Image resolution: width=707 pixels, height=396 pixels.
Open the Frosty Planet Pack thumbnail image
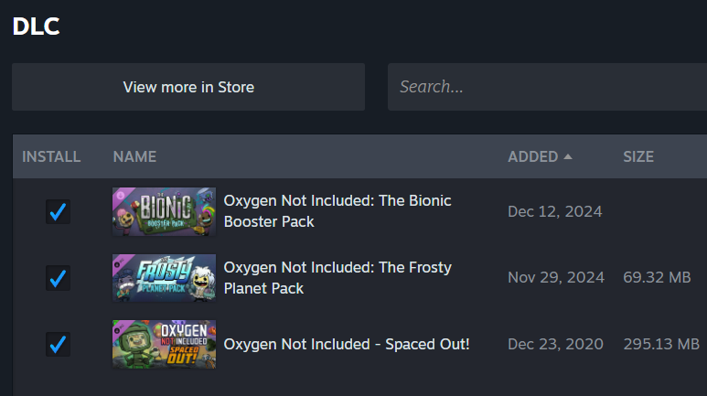164,278
